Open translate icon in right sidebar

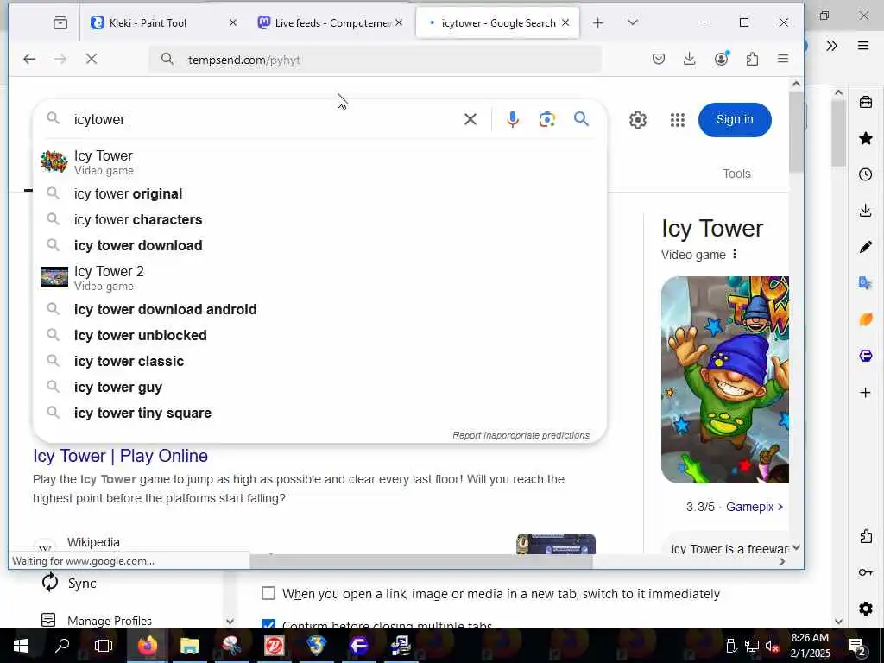[x=865, y=282]
